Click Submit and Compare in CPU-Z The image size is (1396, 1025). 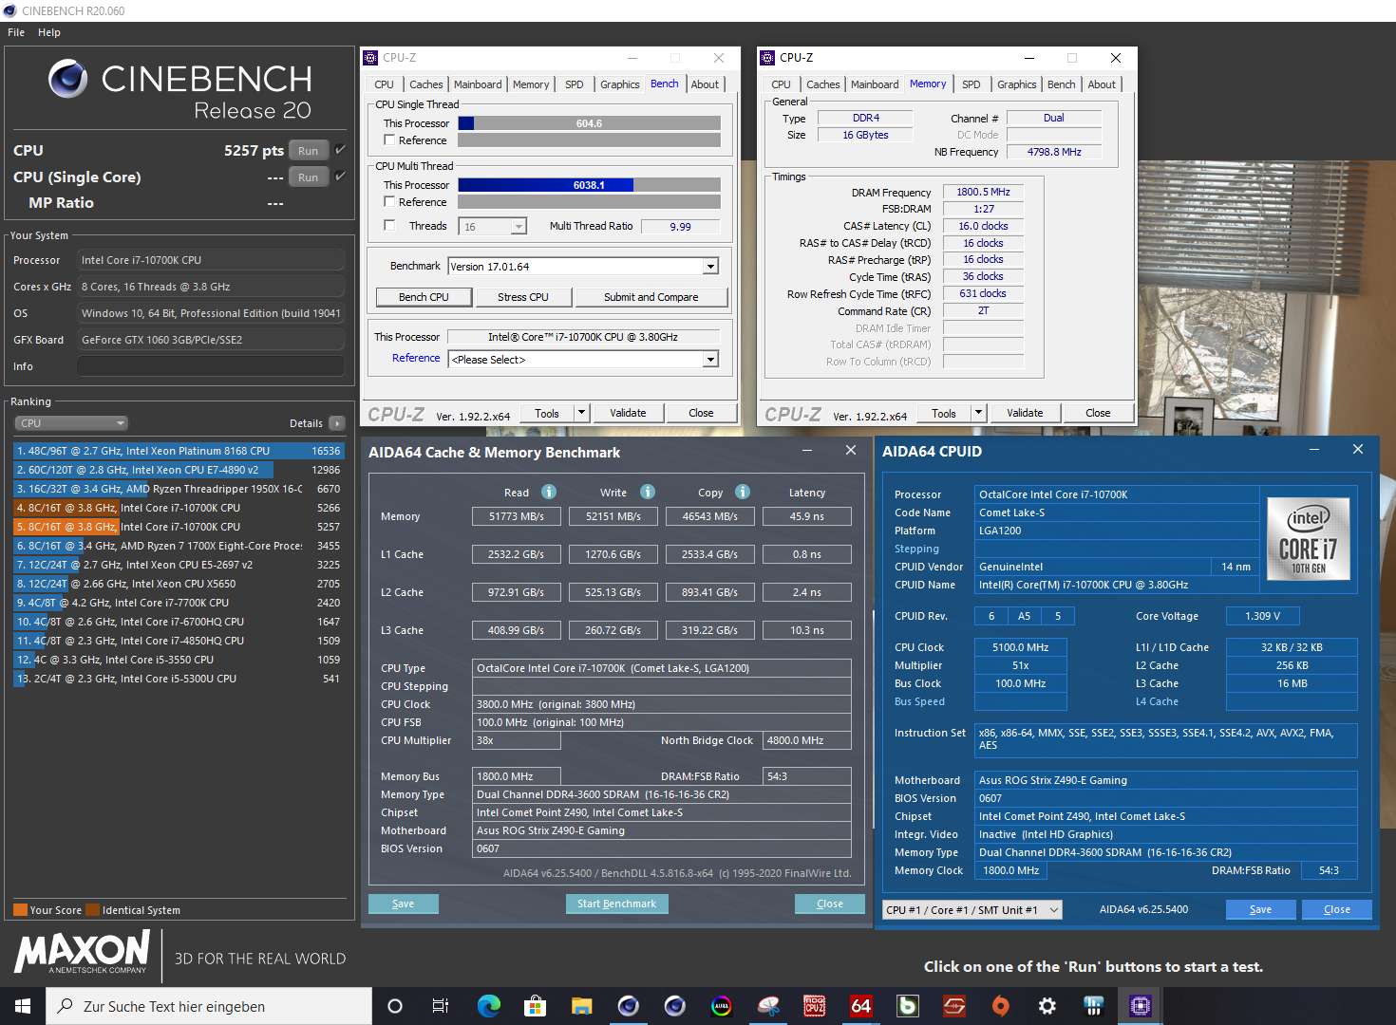click(651, 297)
